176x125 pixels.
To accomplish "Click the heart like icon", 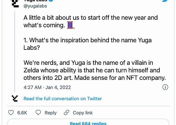I will click(11, 113).
